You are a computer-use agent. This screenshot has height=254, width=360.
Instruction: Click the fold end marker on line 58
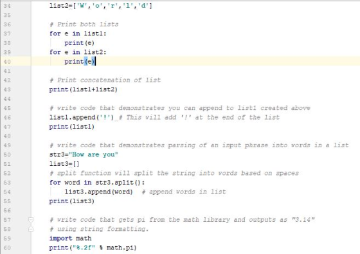pos(31,229)
